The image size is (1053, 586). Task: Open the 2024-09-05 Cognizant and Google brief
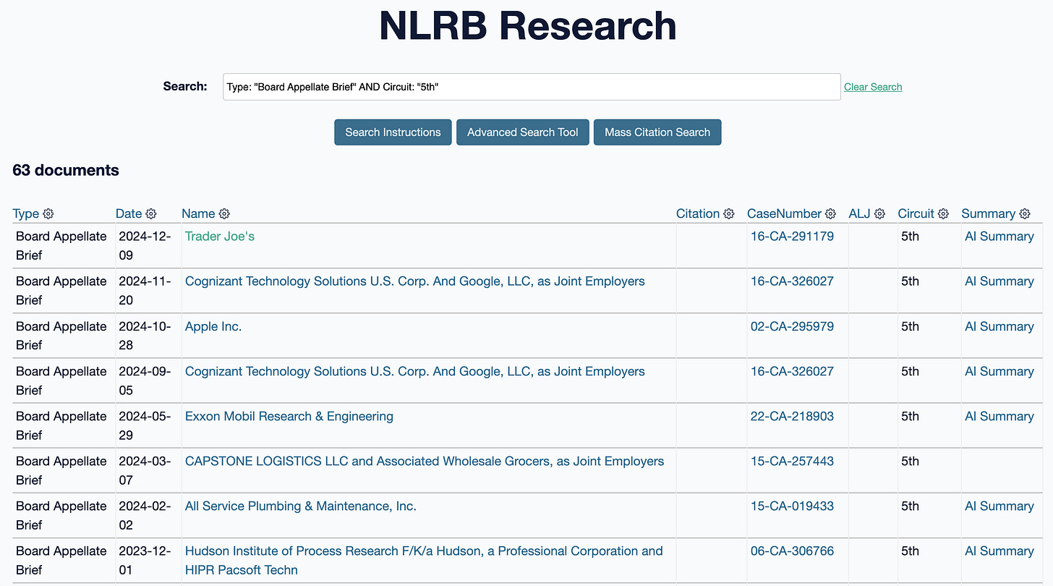pyautogui.click(x=415, y=371)
